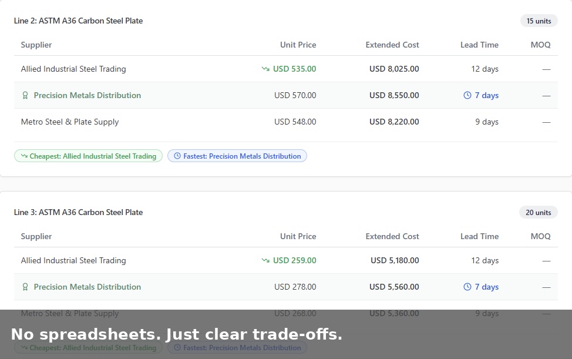Click the trend icon in Line 2 Cheapest badge
Viewport: 572px width, 359px height.
24,156
